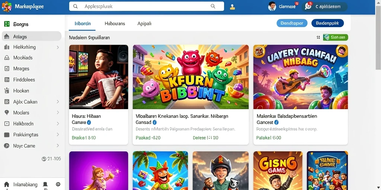381x190 pixels.
Task: Click the circular target icon in bottom sidebar
Action: (58, 184)
